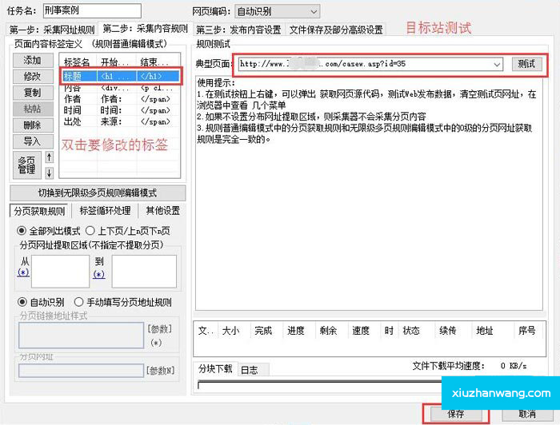Select the 全部列出模式 radio button
The image size is (560, 425).
22,230
